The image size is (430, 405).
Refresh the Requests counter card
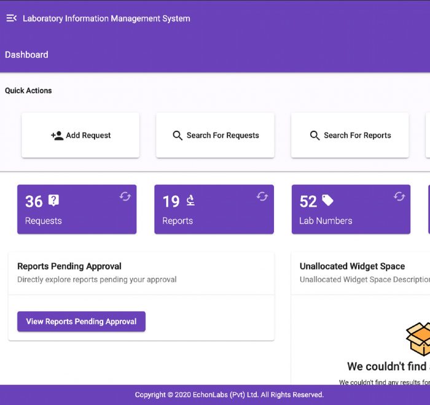point(125,196)
